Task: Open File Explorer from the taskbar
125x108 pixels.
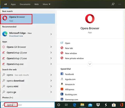Action: tap(82, 105)
